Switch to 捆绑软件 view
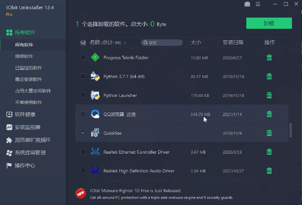 pyautogui.click(x=24, y=56)
